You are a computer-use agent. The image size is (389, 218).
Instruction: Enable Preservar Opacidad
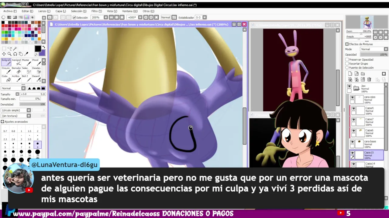[347, 60]
